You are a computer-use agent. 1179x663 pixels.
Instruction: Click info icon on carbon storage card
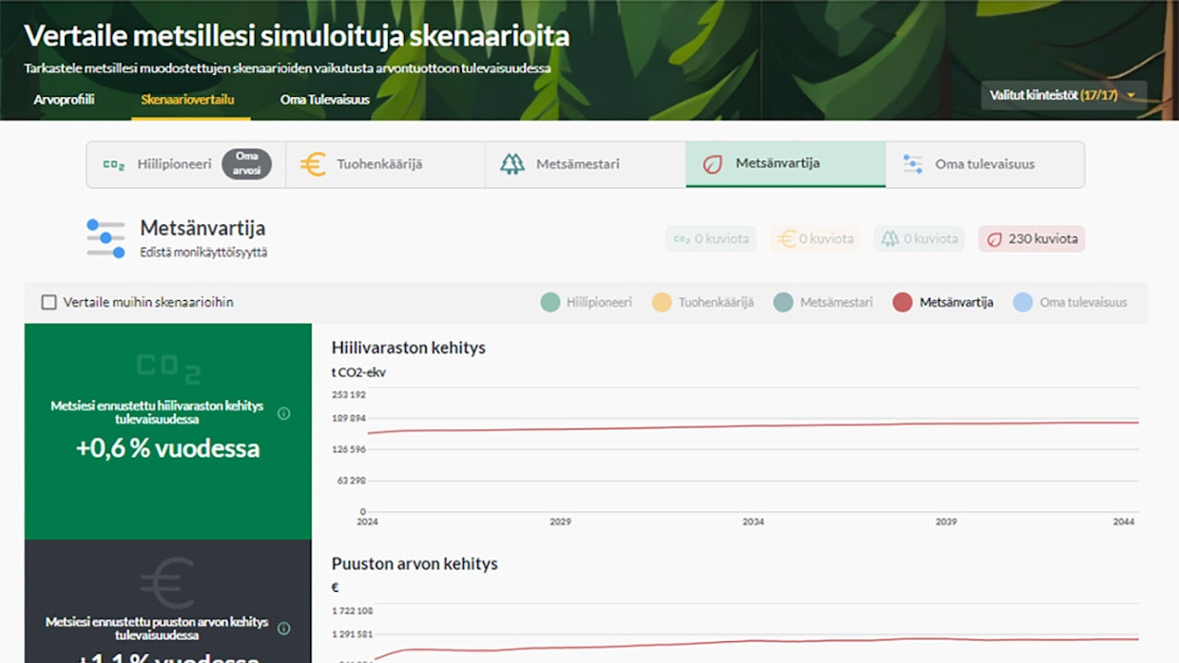point(283,413)
